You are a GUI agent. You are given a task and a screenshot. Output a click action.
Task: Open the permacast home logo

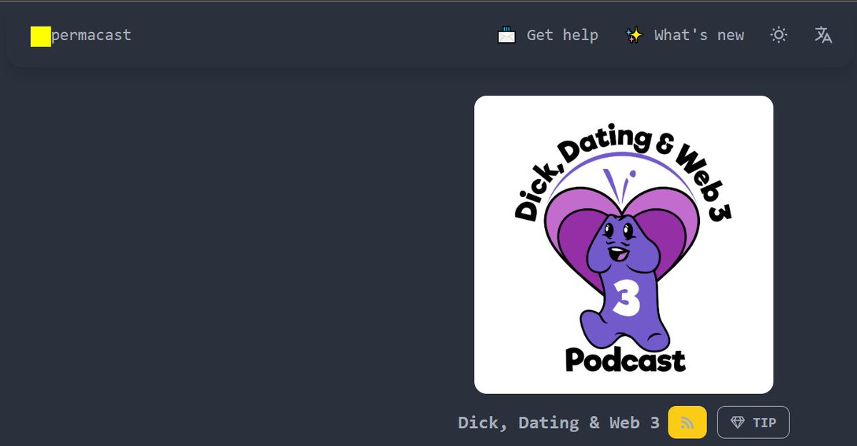click(x=41, y=36)
